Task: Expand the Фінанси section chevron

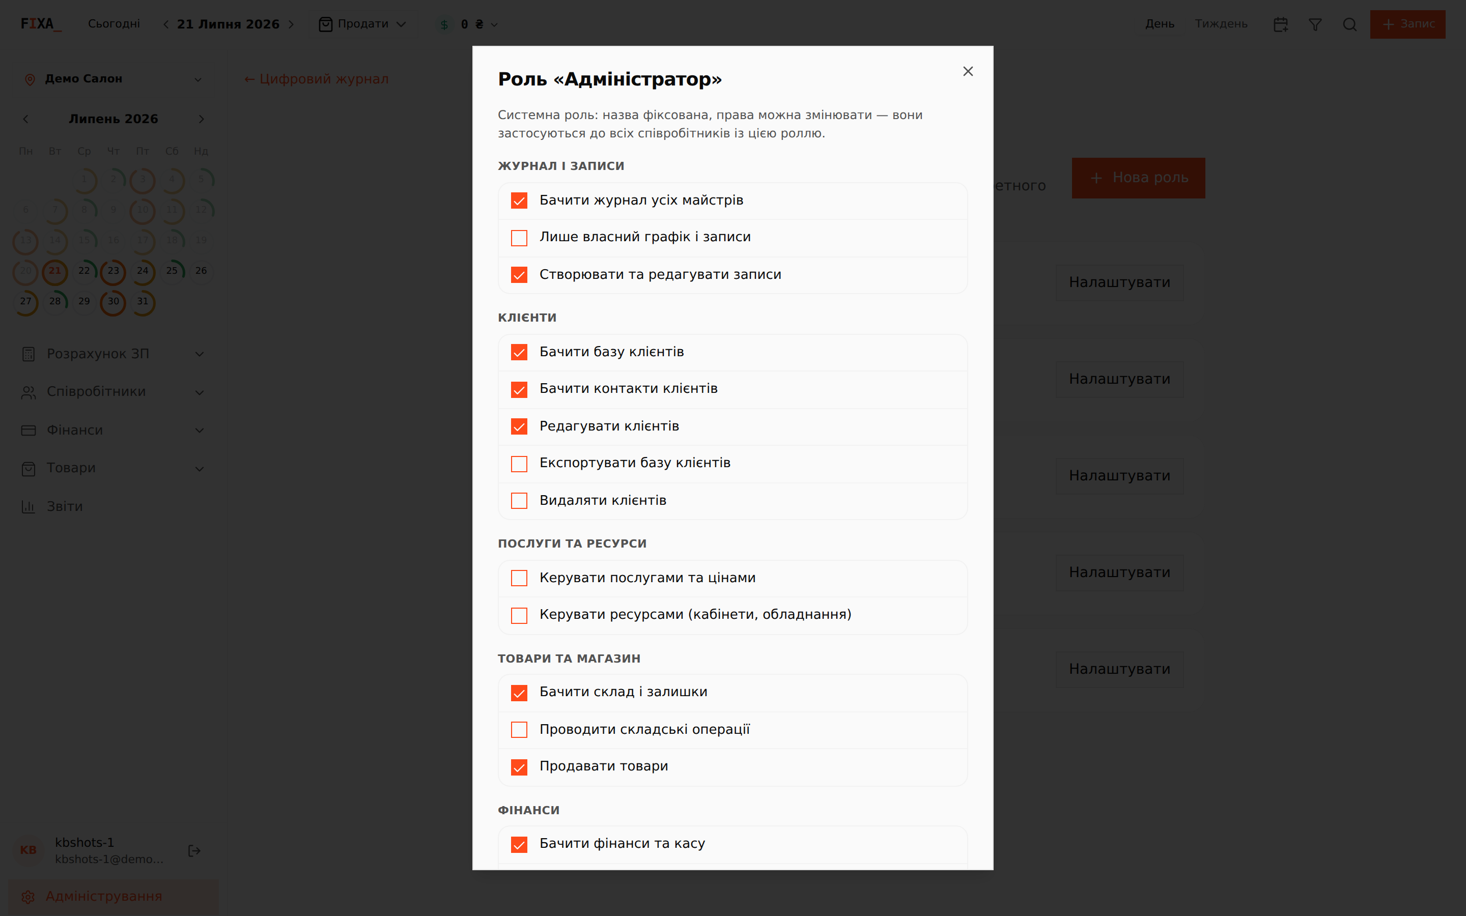Action: (x=200, y=431)
